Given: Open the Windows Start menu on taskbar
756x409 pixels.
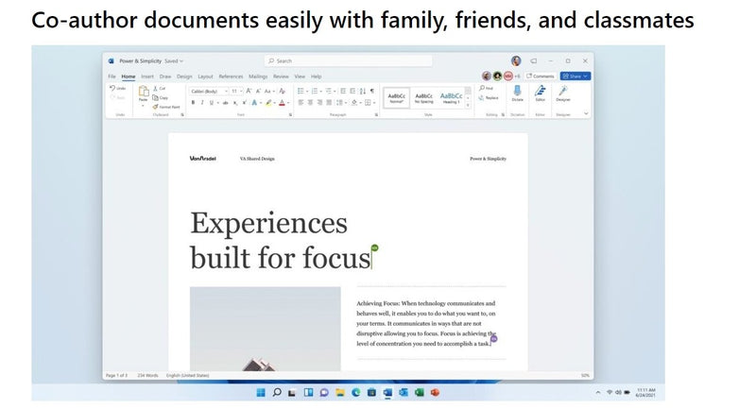Looking at the screenshot, I should [x=261, y=391].
